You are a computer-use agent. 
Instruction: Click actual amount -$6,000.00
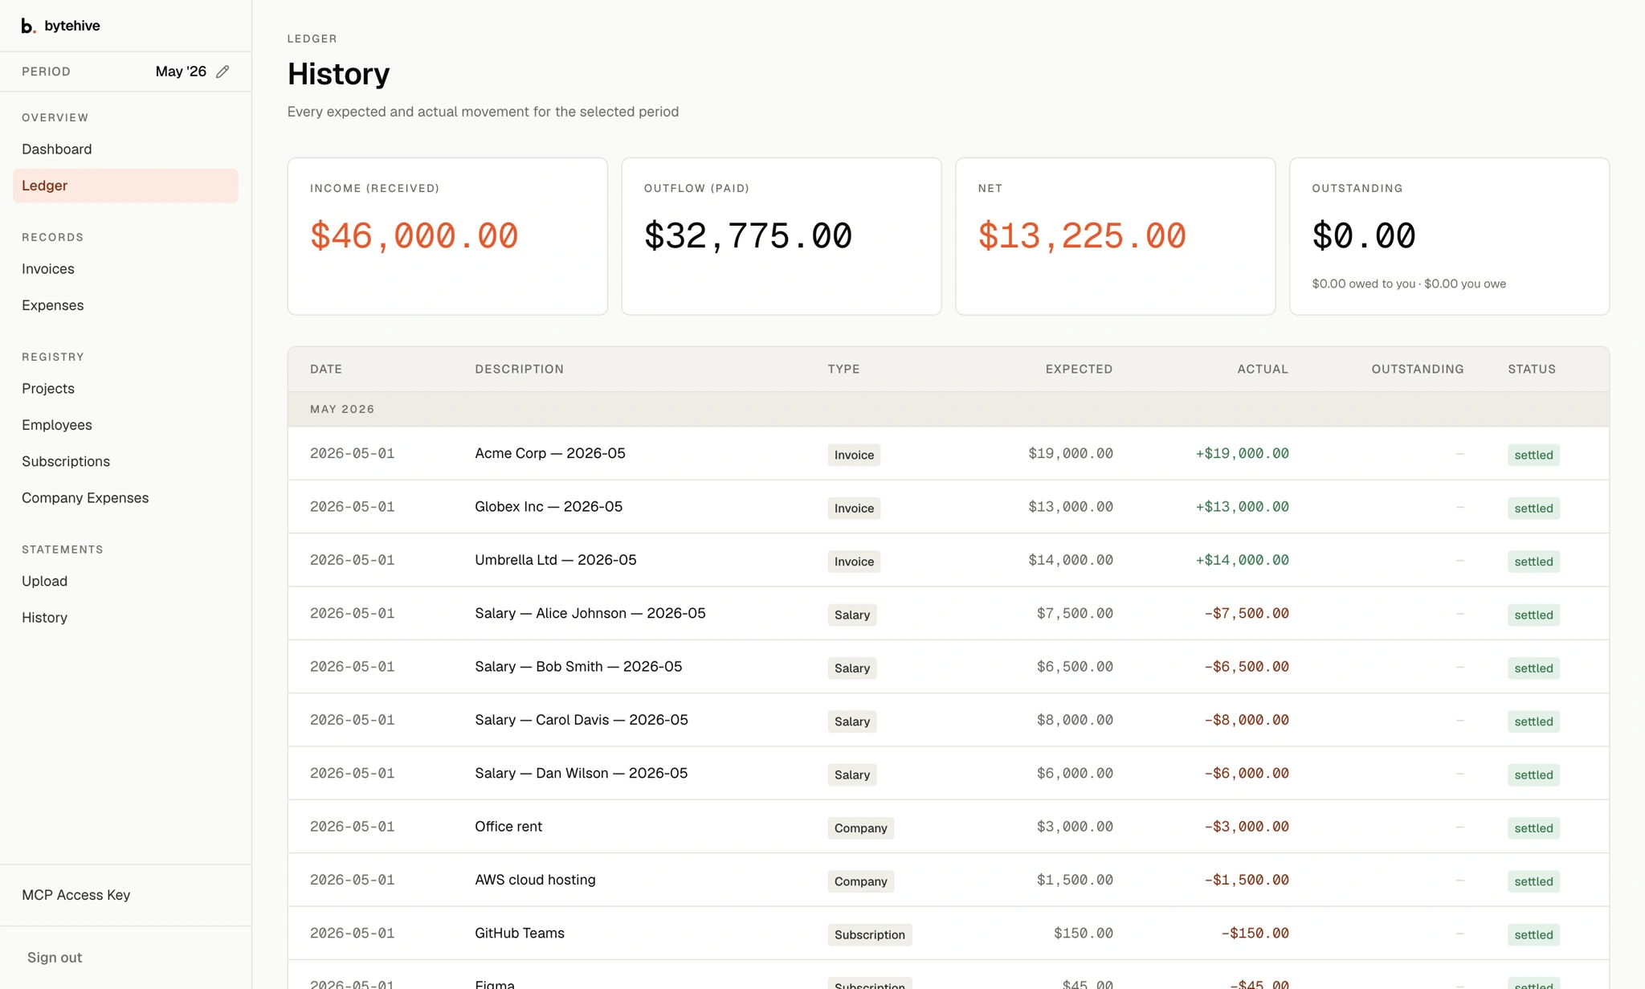point(1247,774)
